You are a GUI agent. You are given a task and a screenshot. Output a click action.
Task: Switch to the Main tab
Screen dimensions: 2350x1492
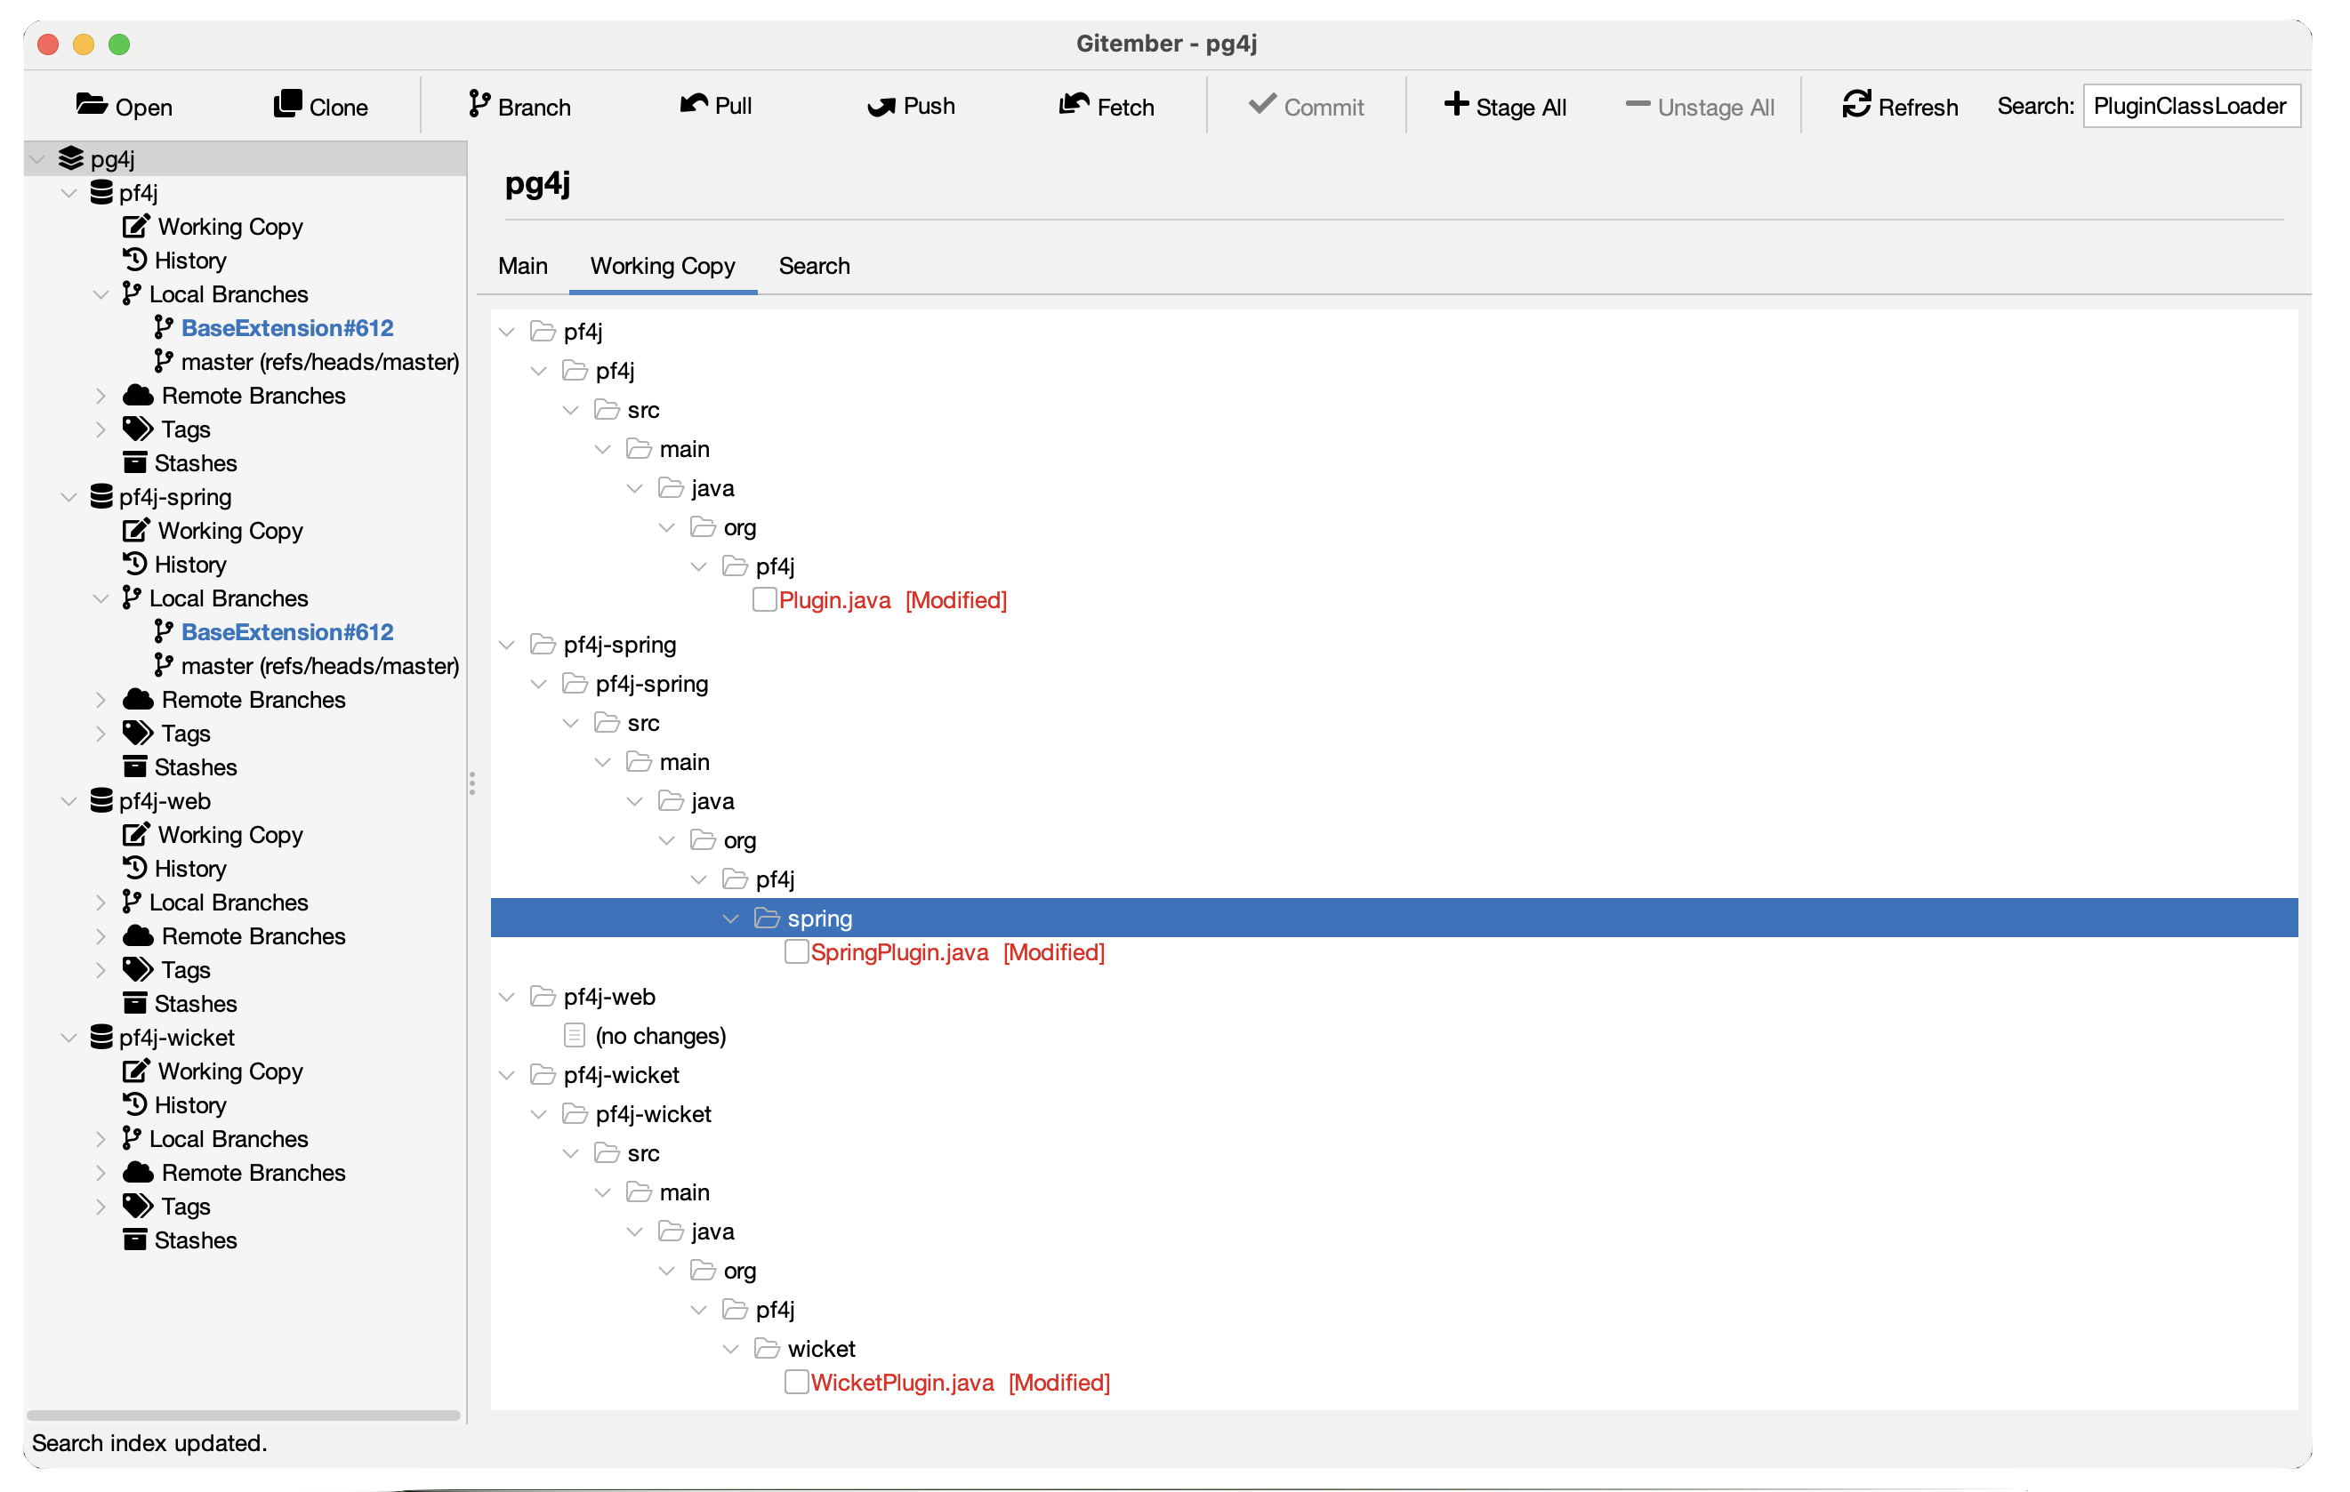coord(523,266)
